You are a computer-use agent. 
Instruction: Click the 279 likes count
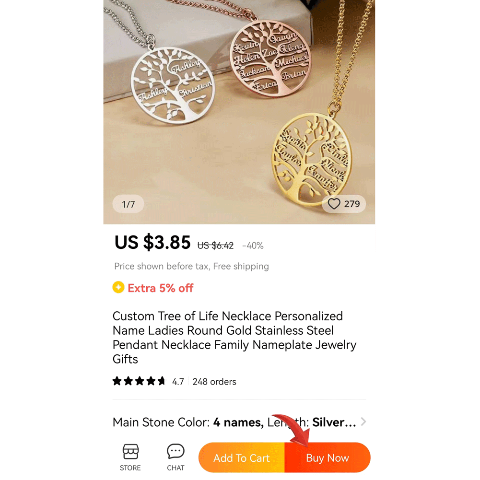coord(352,204)
